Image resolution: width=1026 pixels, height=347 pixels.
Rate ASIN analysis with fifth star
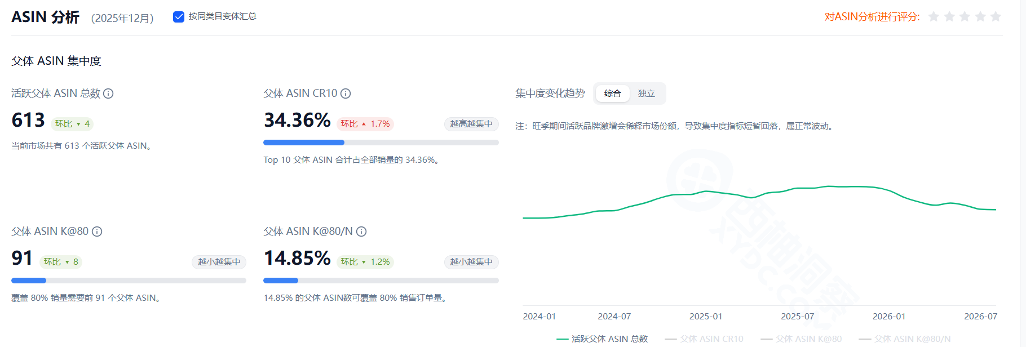[996, 16]
